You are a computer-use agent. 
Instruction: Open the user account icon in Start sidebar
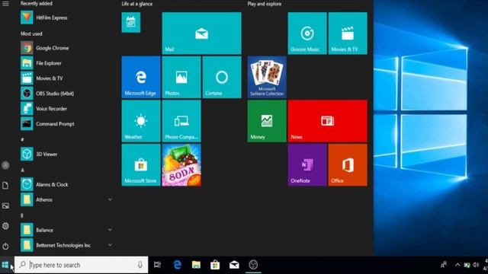(5, 165)
